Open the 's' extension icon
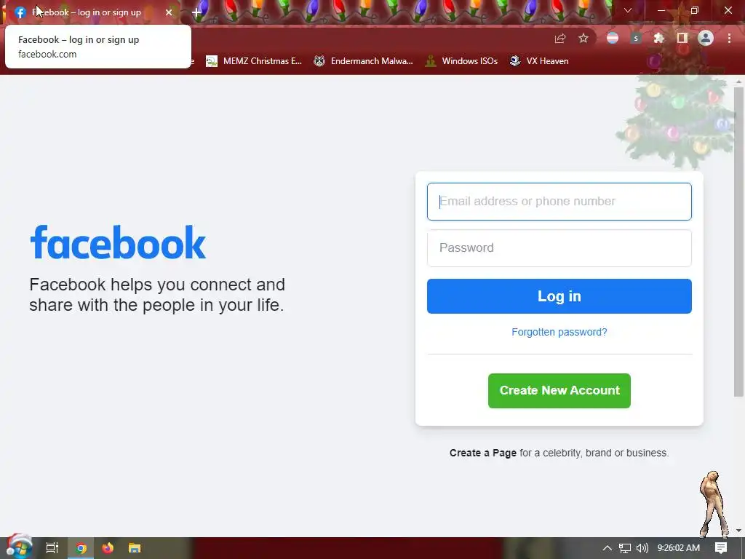The height and width of the screenshot is (559, 745). click(636, 38)
